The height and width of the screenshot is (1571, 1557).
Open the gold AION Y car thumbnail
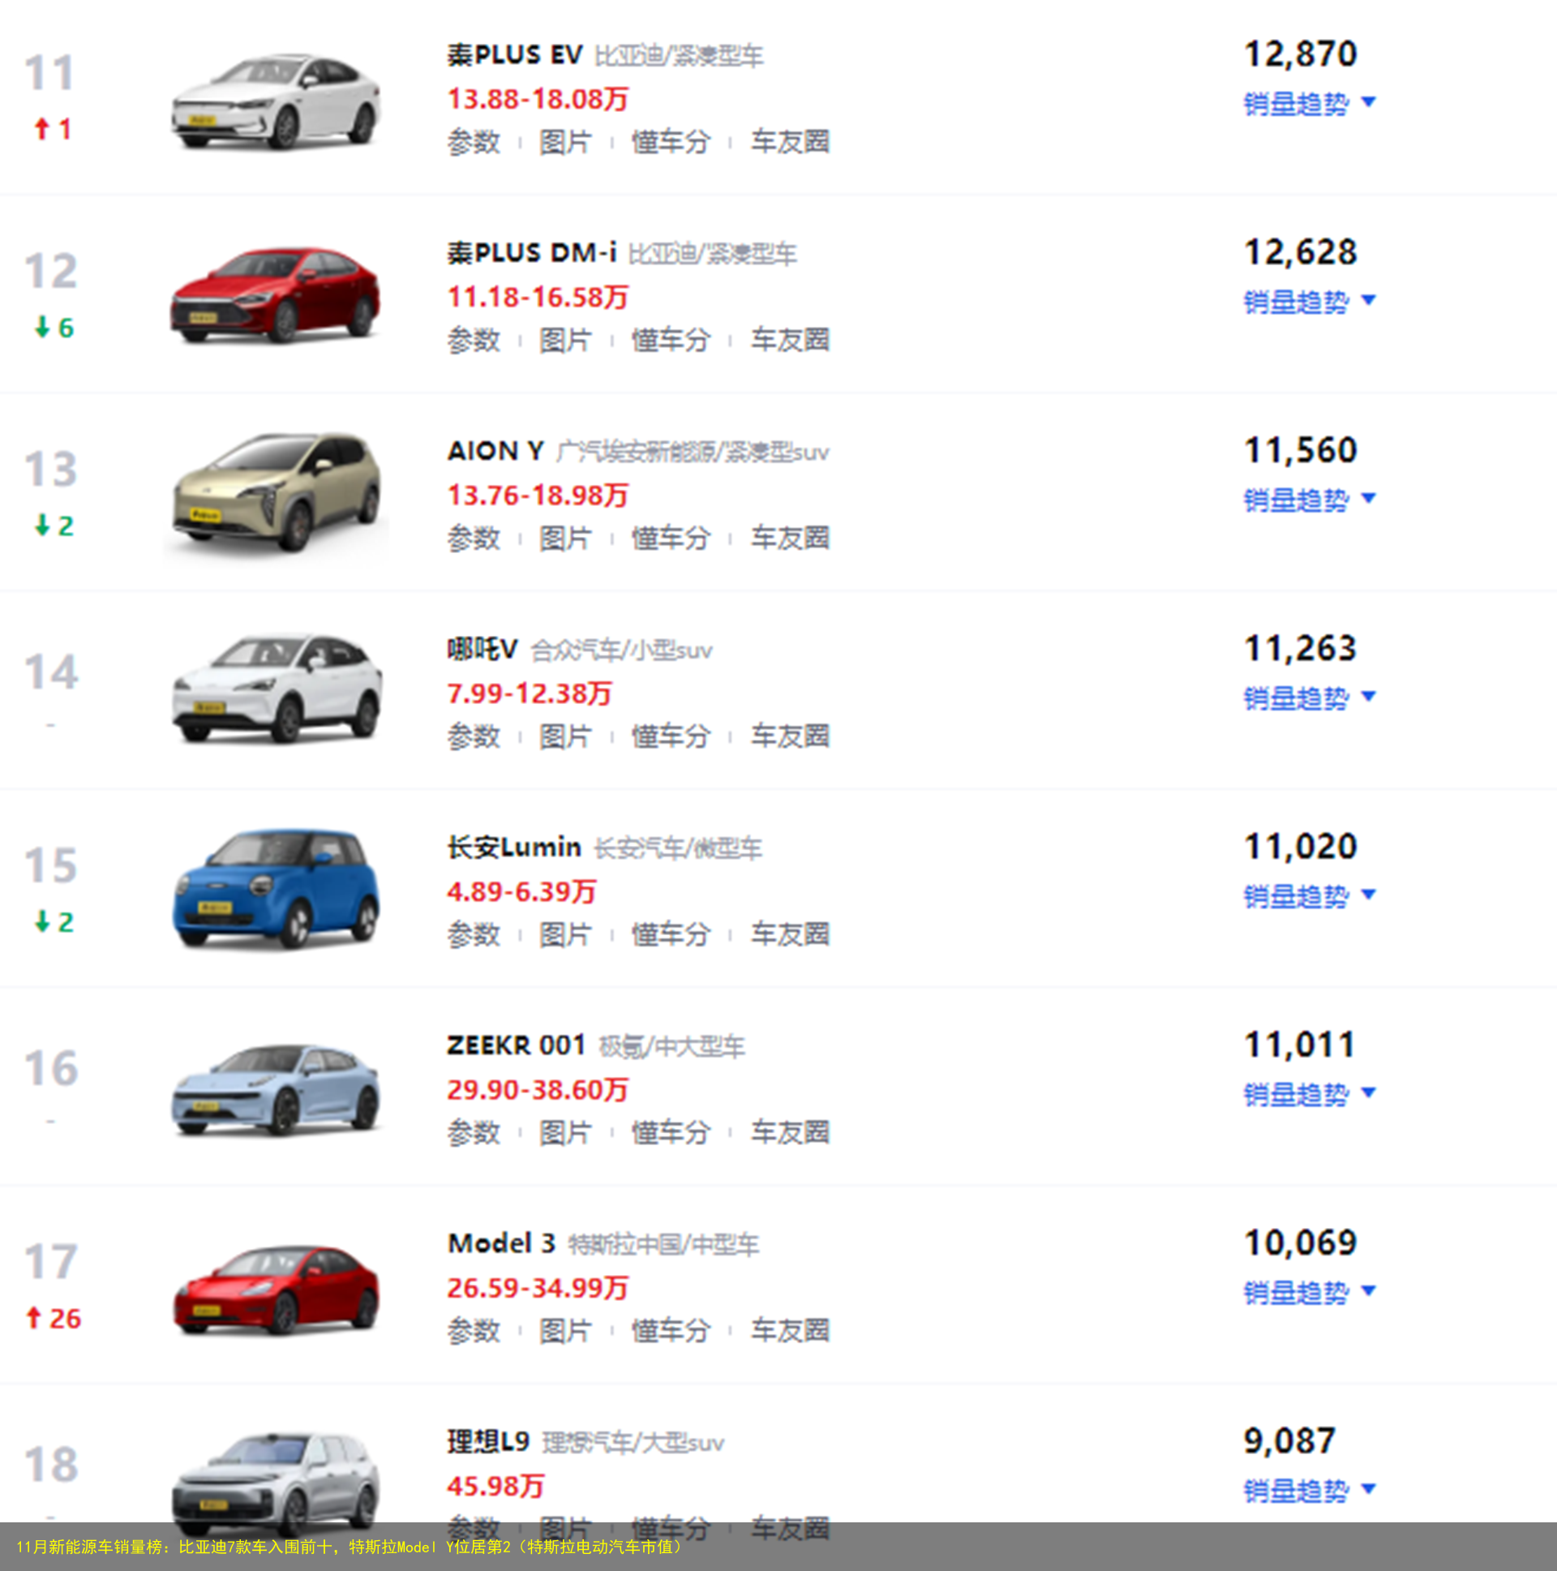pos(276,494)
